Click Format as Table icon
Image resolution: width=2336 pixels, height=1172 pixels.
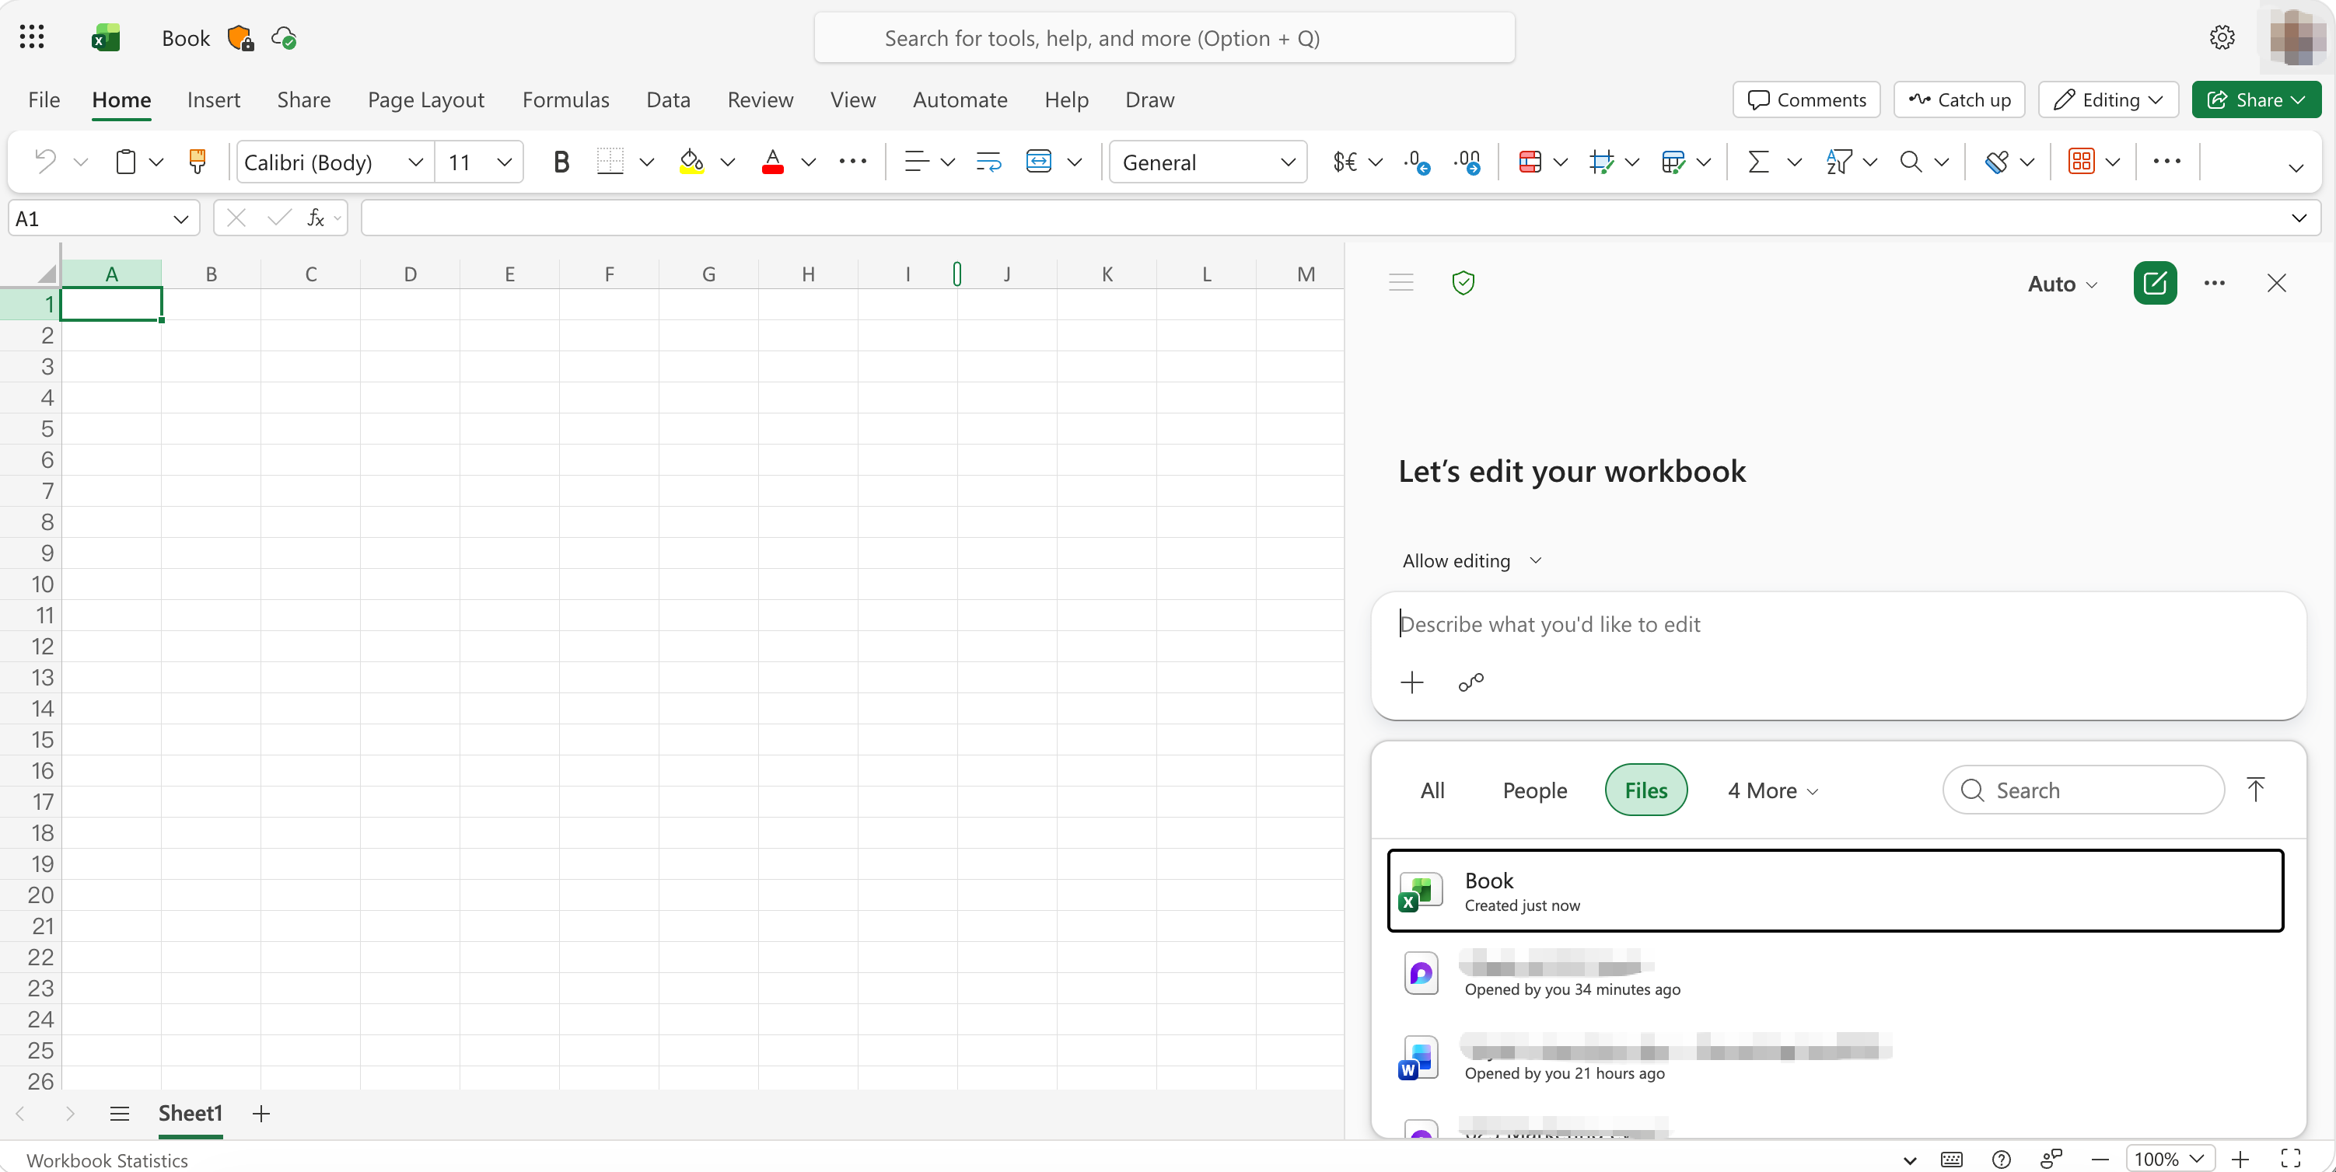pyautogui.click(x=1673, y=162)
